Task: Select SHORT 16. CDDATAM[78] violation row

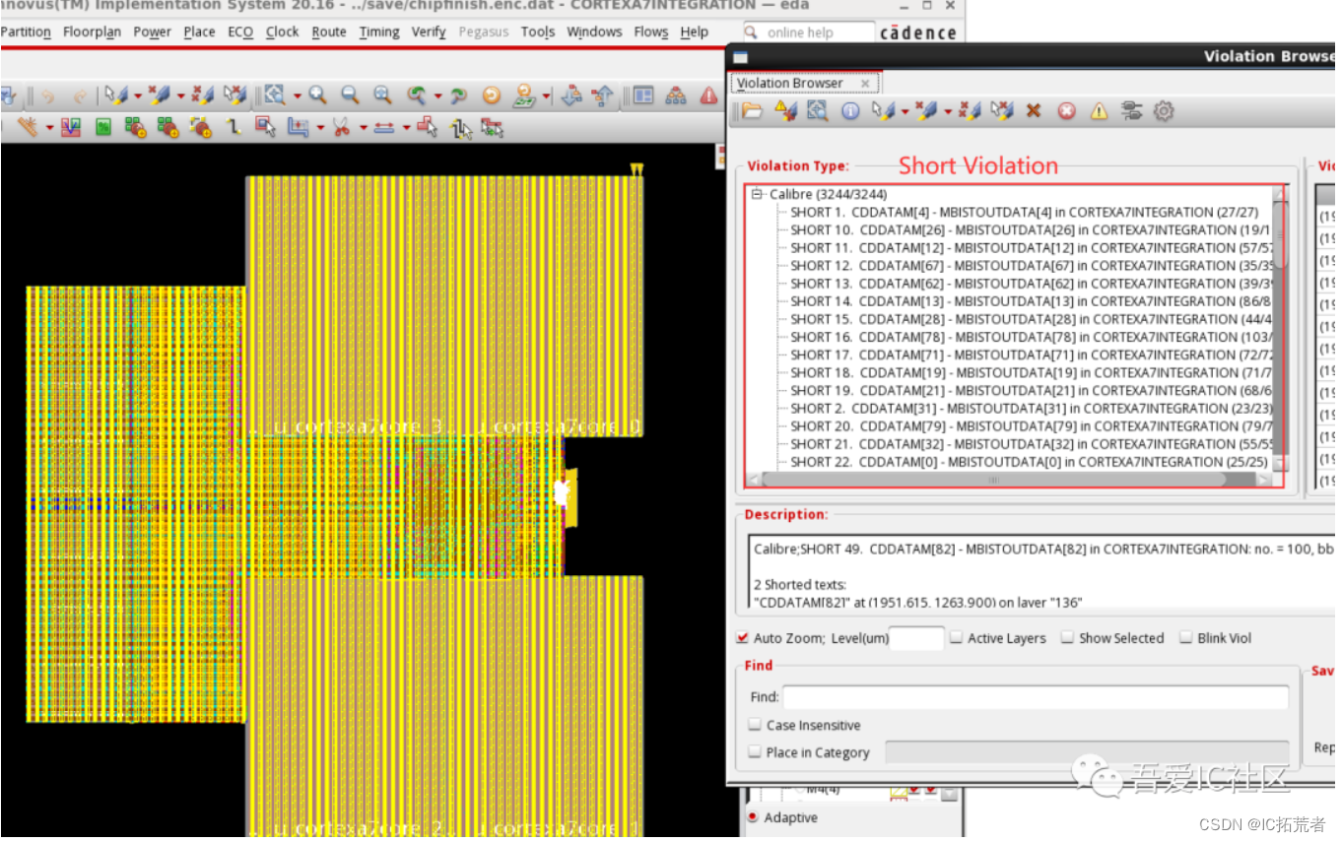Action: click(x=1032, y=337)
